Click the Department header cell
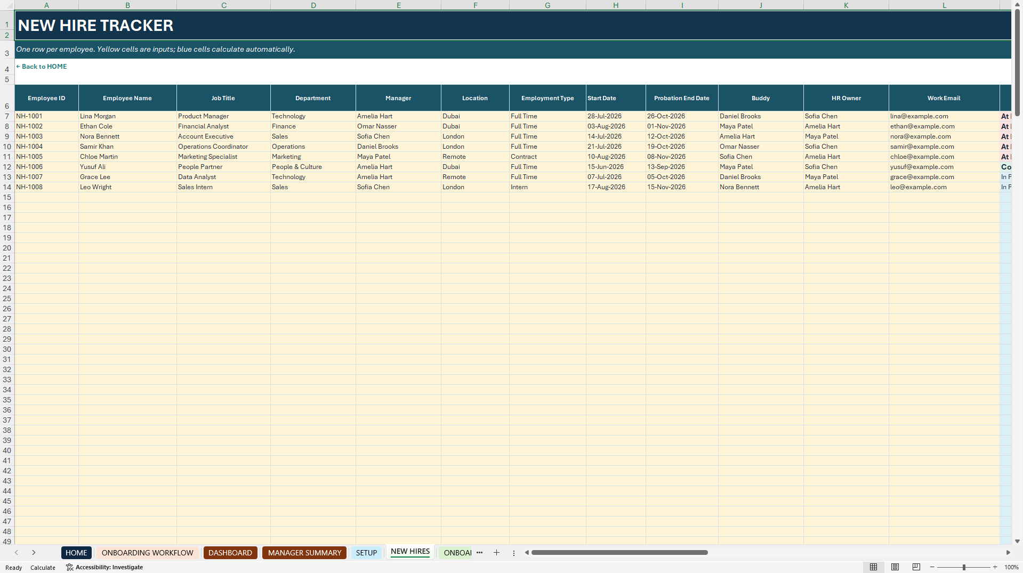The height and width of the screenshot is (573, 1023). pos(313,98)
